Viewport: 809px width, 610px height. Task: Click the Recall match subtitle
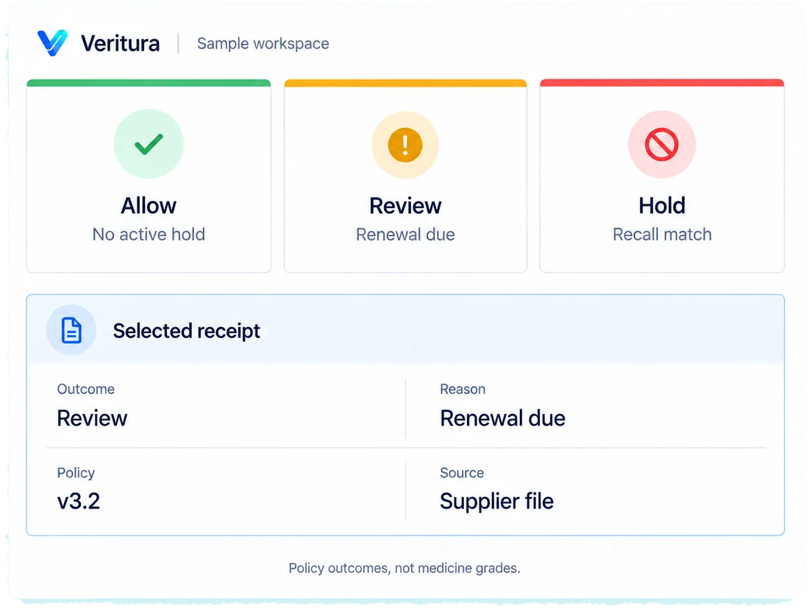click(662, 234)
